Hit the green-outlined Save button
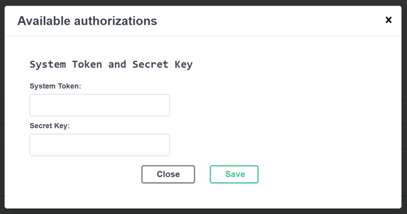 point(234,174)
